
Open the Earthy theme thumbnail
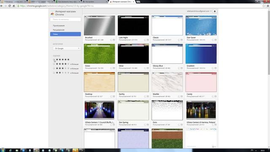133,82
